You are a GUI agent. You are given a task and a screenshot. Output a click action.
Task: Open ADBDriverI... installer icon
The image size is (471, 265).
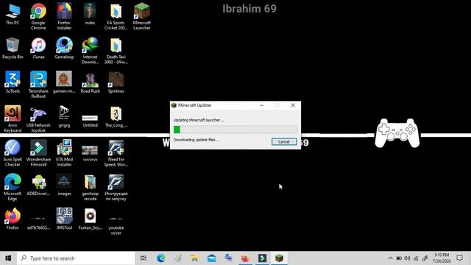[38, 185]
